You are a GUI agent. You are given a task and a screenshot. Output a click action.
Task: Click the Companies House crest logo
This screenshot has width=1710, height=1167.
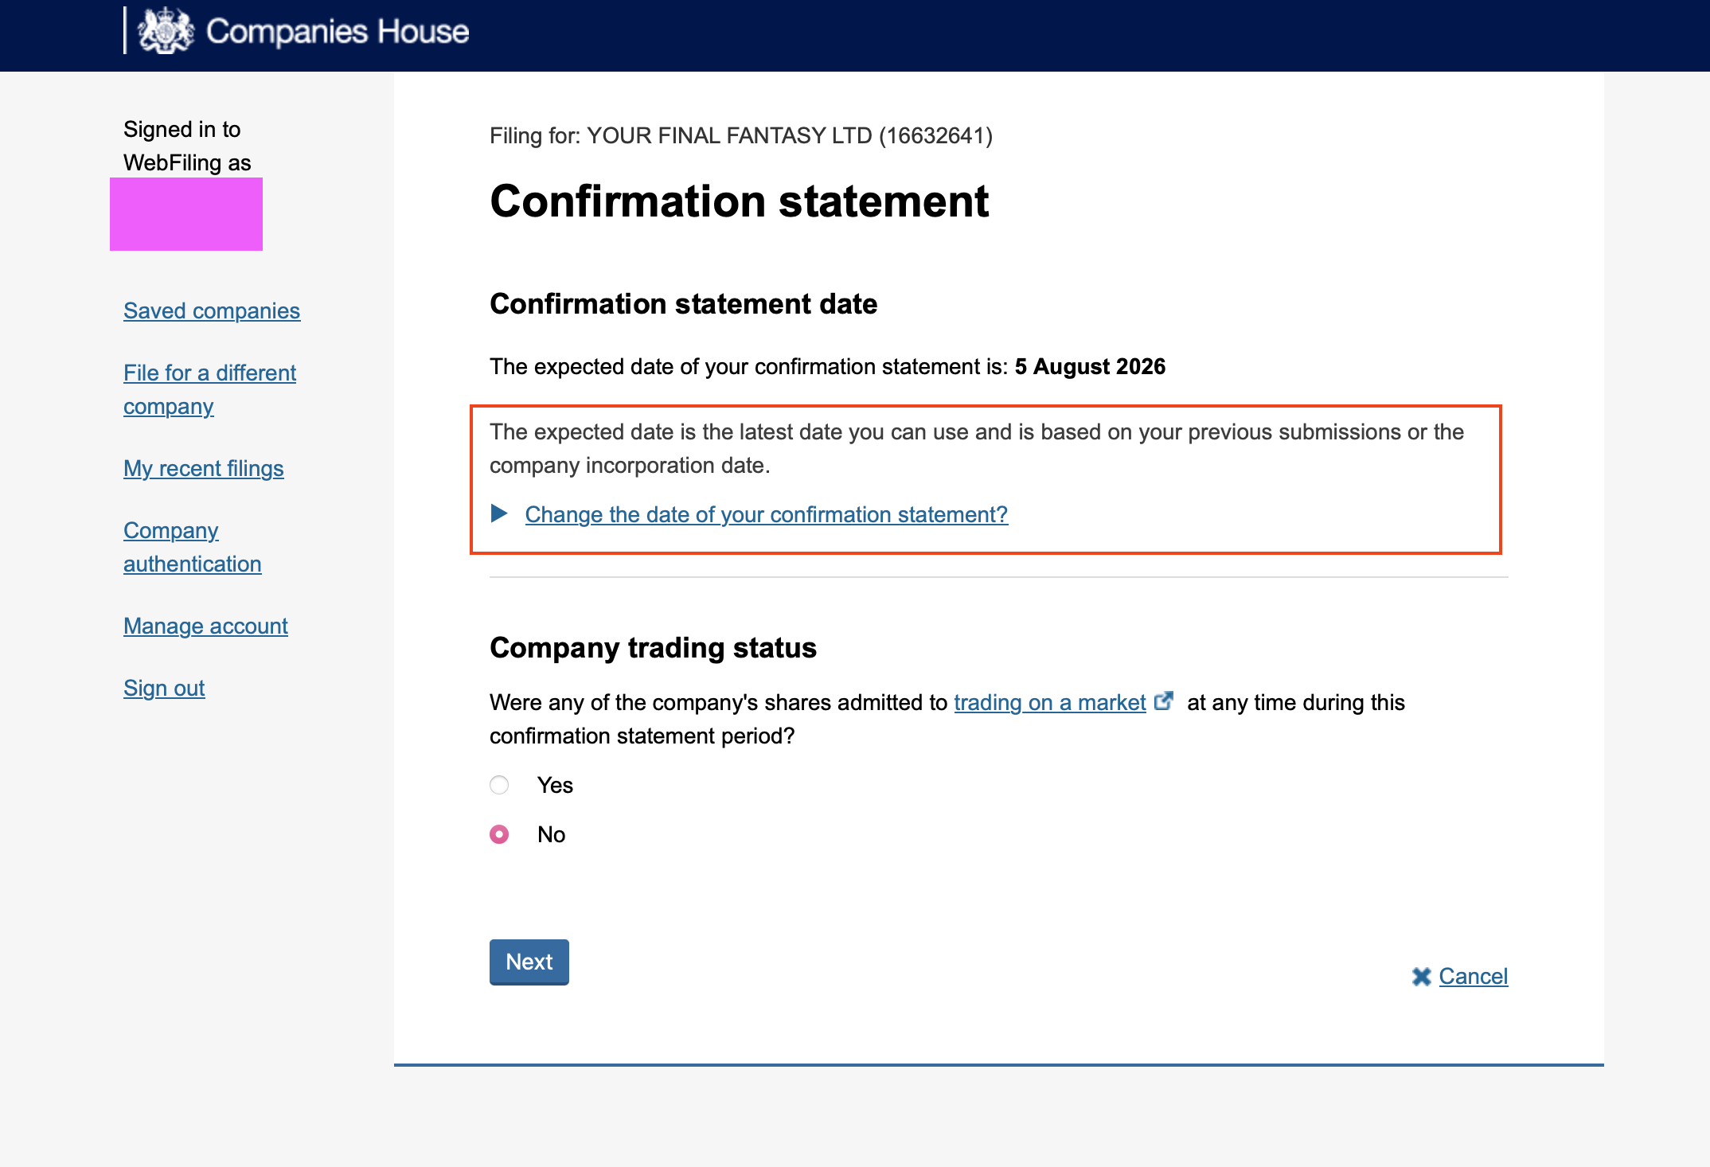coord(166,31)
